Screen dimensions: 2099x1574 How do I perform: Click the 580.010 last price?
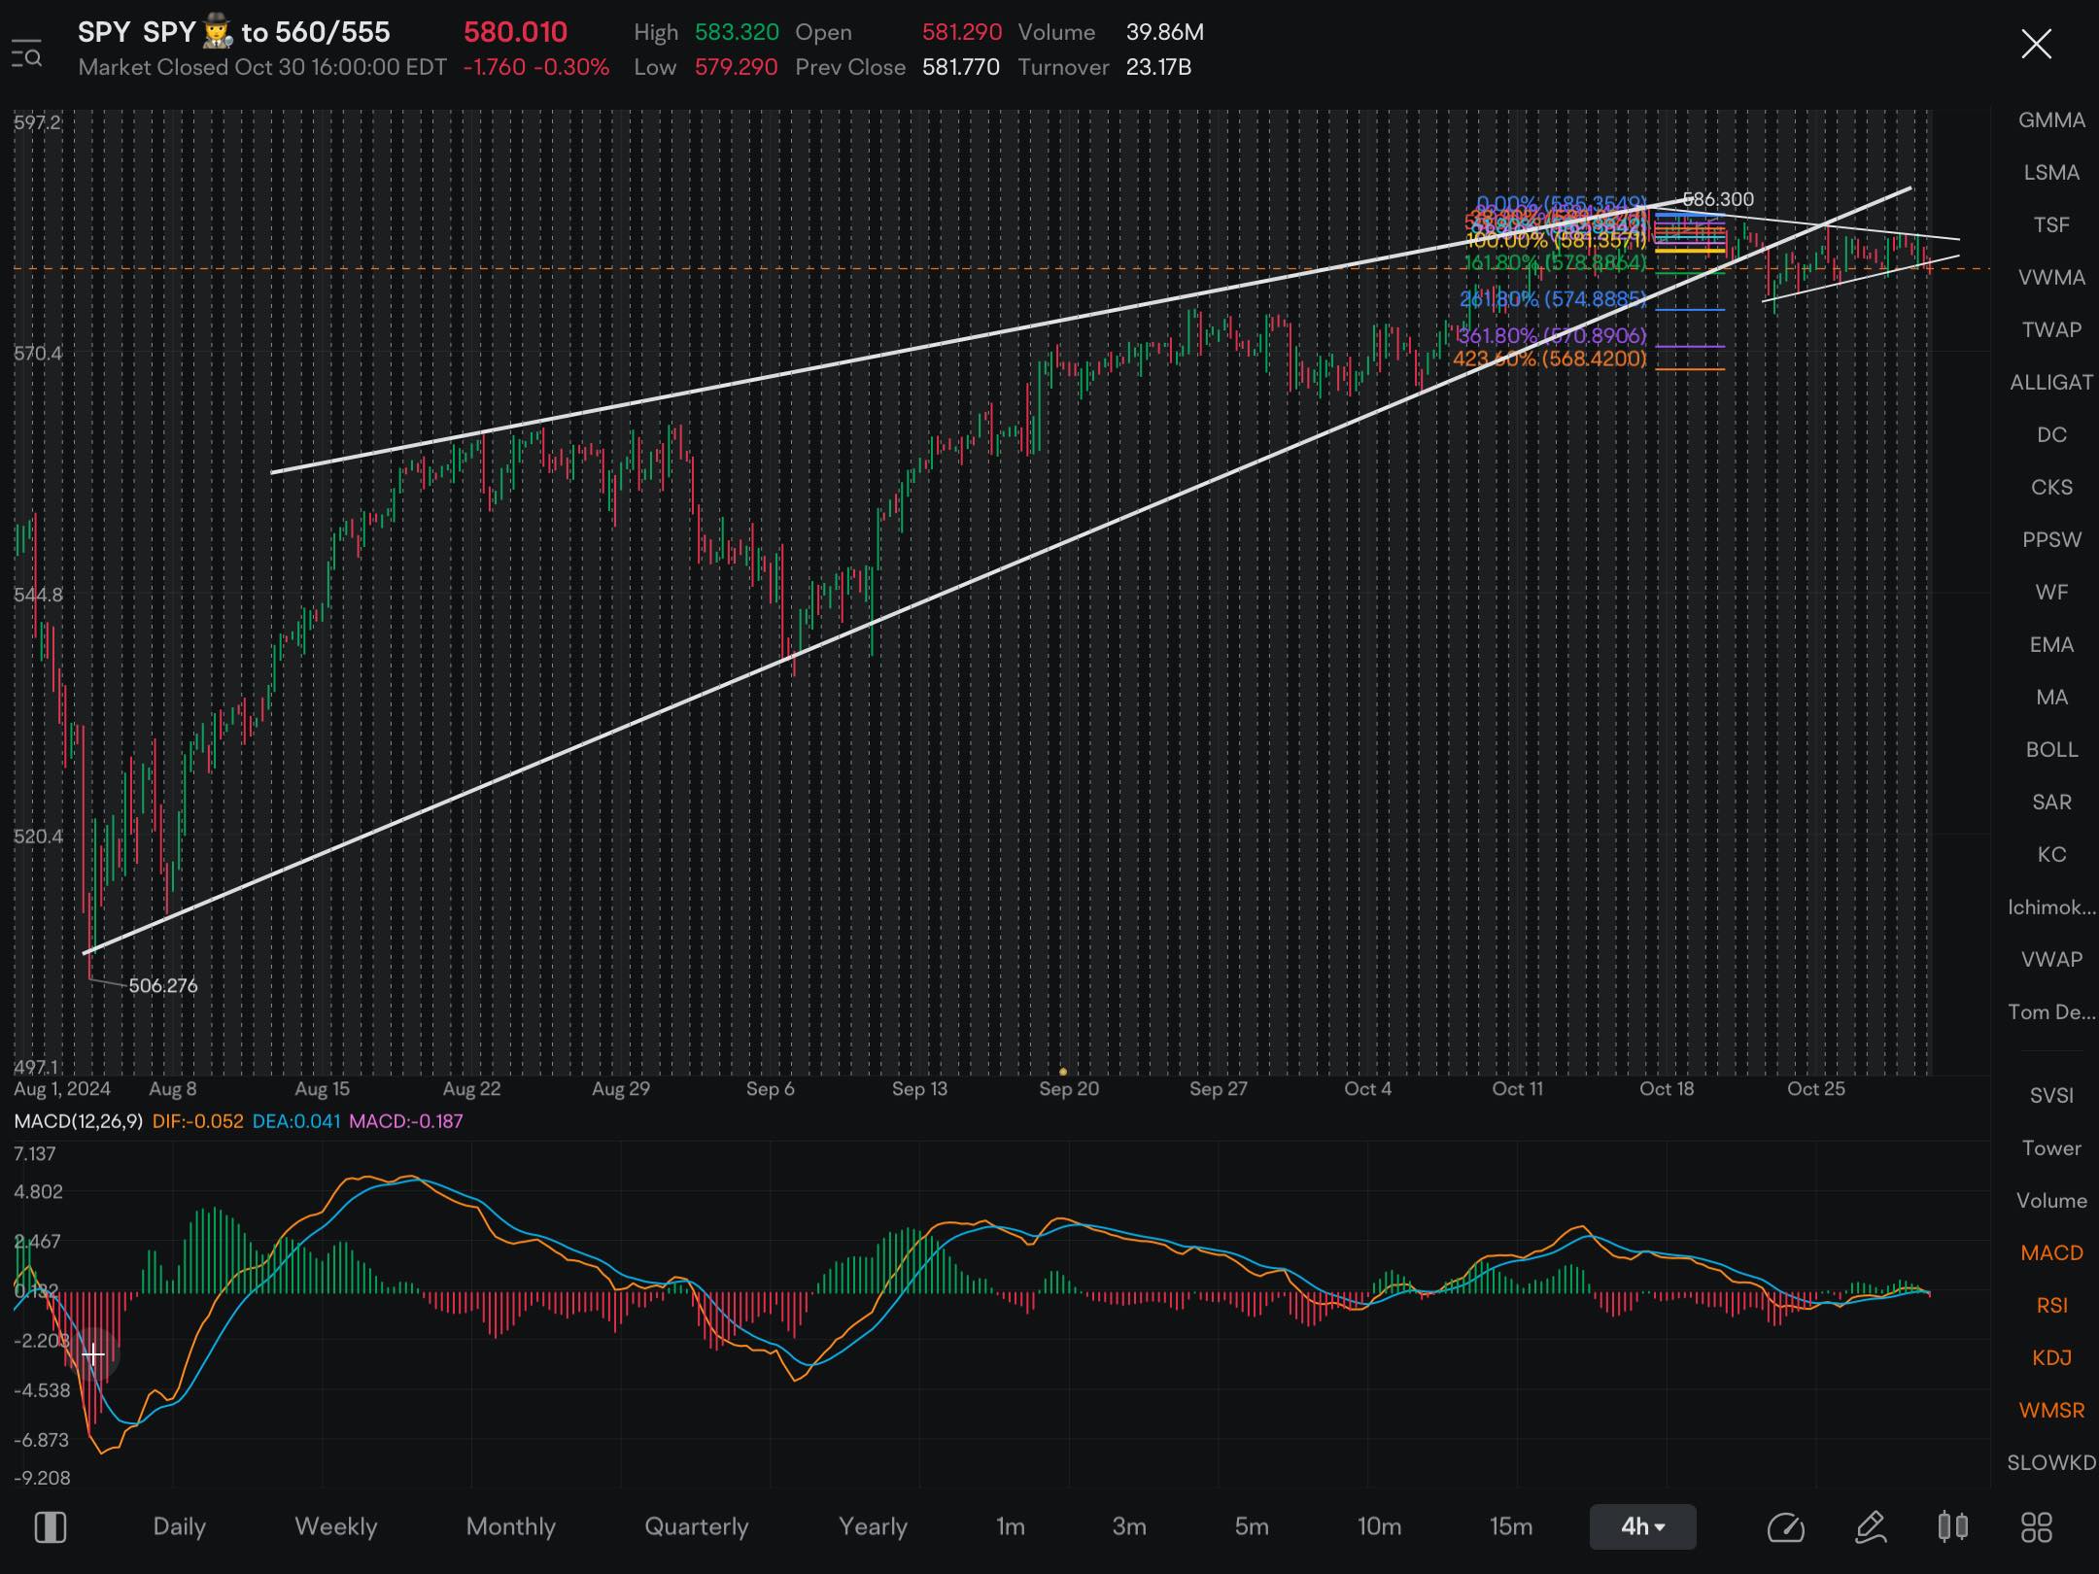point(515,32)
